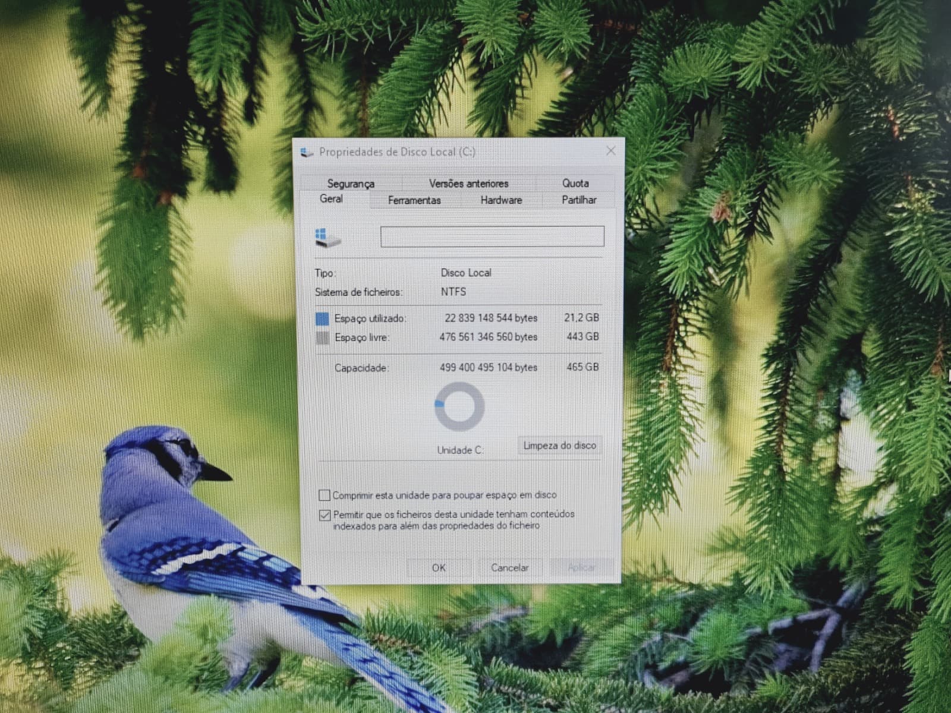Click the Disco Local type value

pyautogui.click(x=466, y=273)
